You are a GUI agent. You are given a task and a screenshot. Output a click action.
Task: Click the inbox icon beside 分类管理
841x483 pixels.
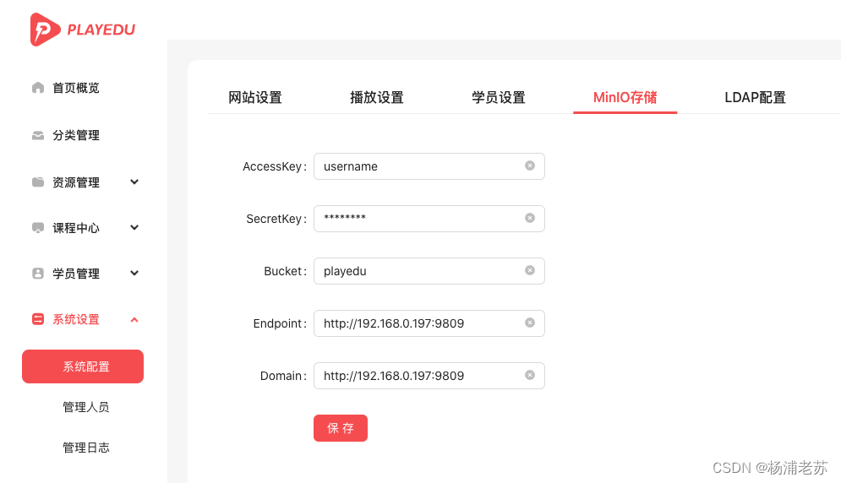pyautogui.click(x=37, y=135)
